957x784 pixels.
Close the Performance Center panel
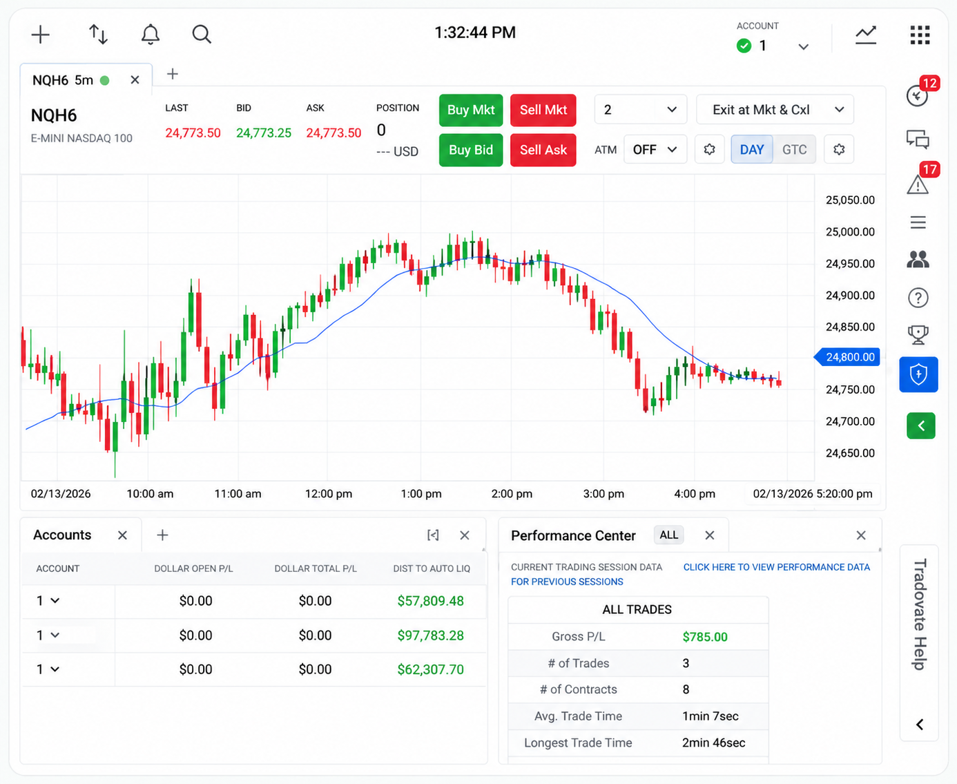pos(861,535)
